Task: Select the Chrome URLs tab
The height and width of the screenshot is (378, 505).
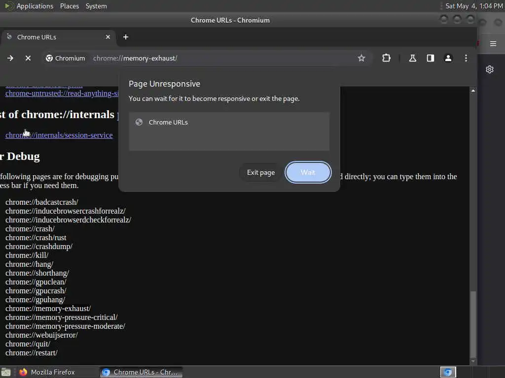Action: (x=58, y=37)
